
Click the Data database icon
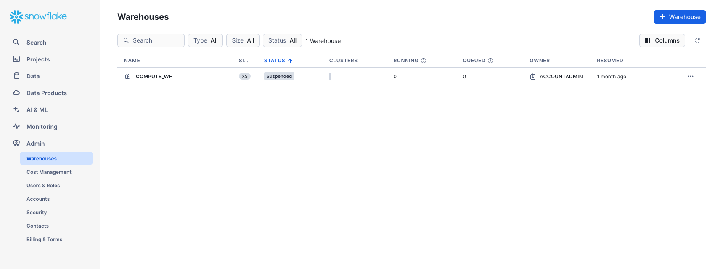click(x=16, y=76)
